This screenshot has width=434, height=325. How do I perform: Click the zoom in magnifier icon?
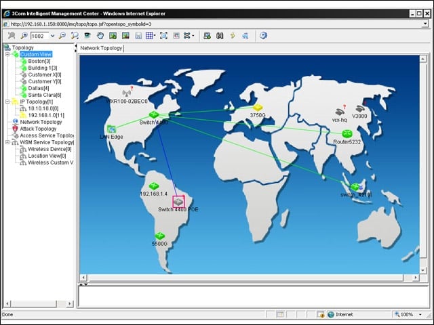click(x=24, y=36)
